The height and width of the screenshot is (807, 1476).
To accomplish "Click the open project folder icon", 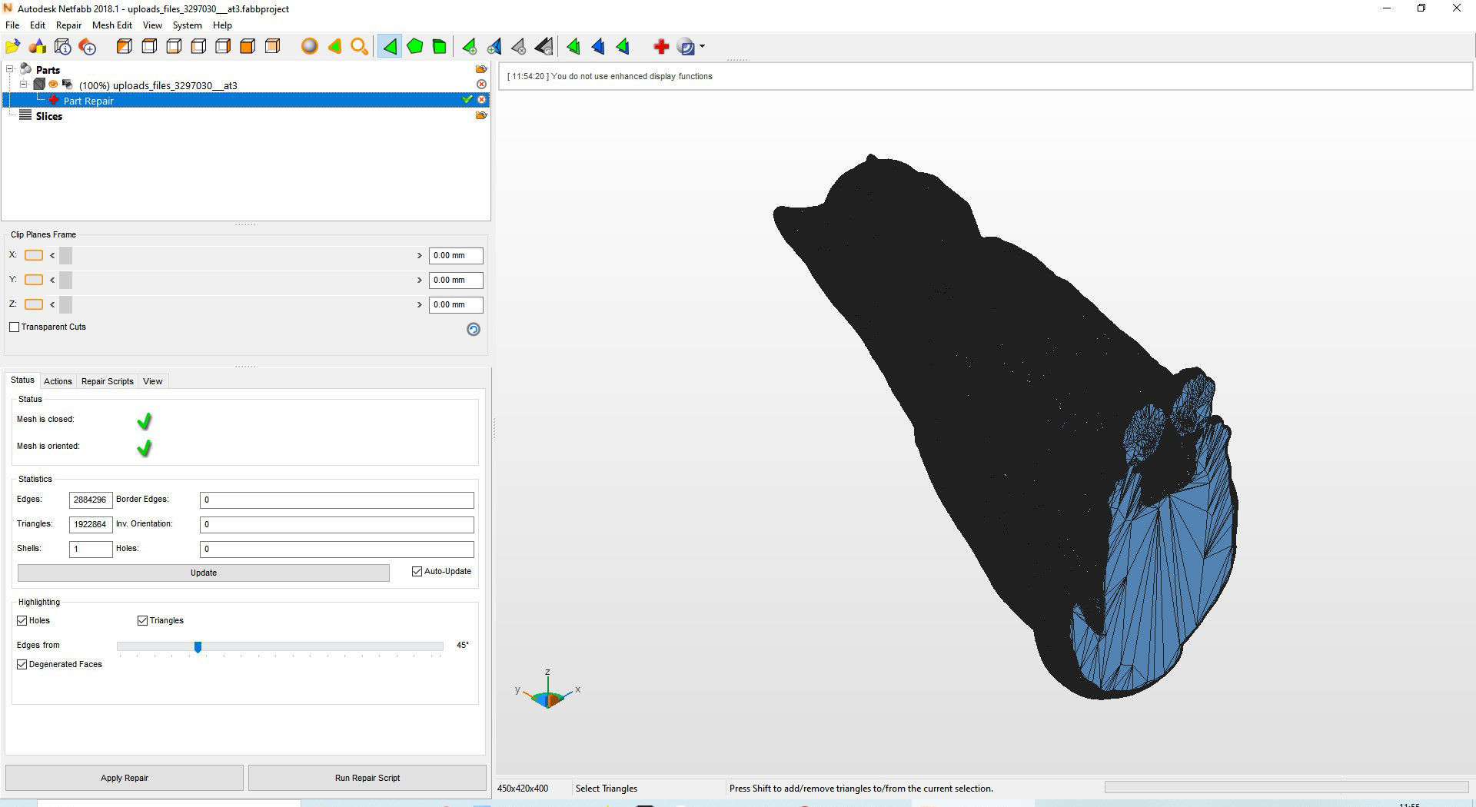I will pyautogui.click(x=12, y=47).
